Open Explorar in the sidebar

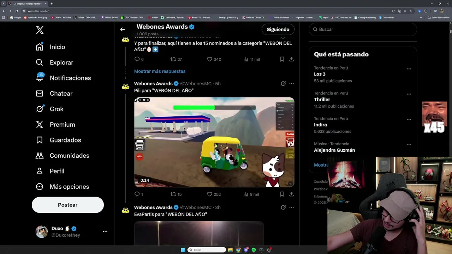pyautogui.click(x=54, y=62)
